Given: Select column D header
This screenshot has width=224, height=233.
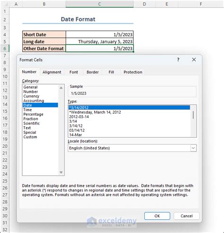Looking at the screenshot, I should coord(145,4).
